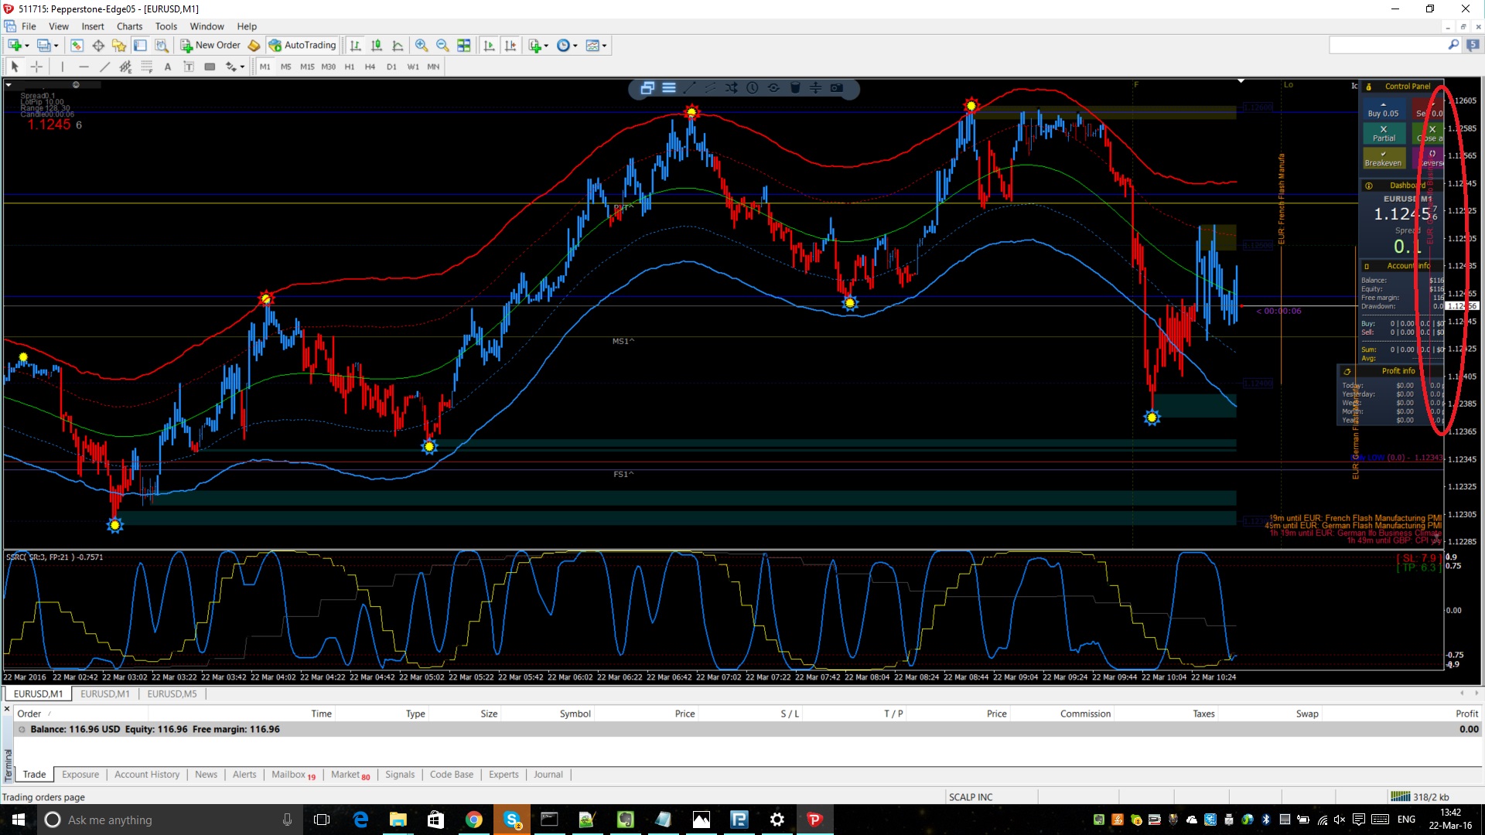Click the trash bin icon on chart toolbar
The width and height of the screenshot is (1485, 835).
click(x=794, y=88)
